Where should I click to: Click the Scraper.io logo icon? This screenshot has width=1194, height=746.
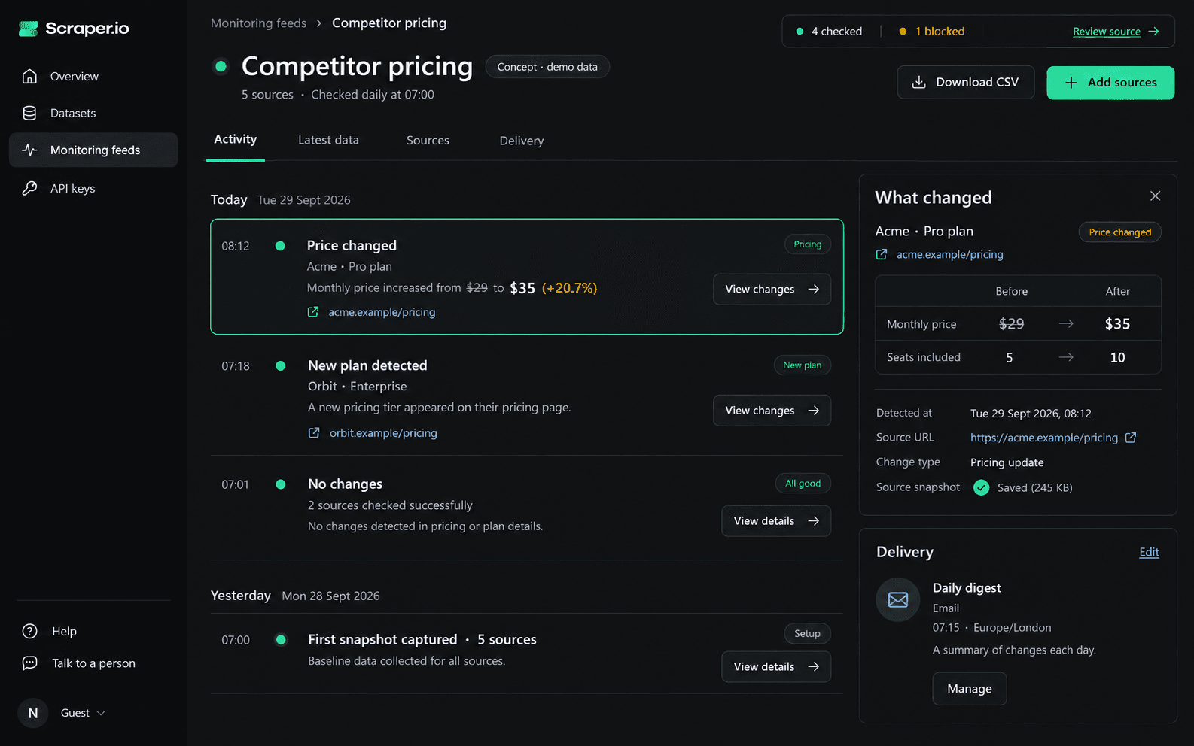tap(29, 29)
